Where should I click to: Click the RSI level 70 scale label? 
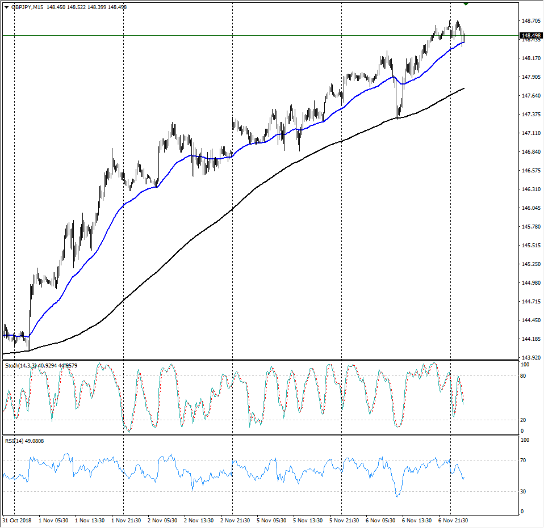(525, 460)
